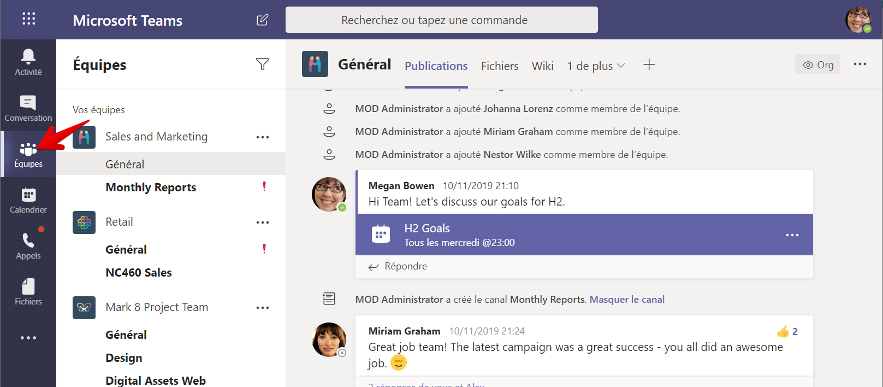Open Conversation in the left rail
This screenshot has width=883, height=387.
tap(28, 108)
